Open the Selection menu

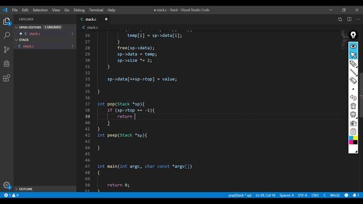[x=40, y=10]
